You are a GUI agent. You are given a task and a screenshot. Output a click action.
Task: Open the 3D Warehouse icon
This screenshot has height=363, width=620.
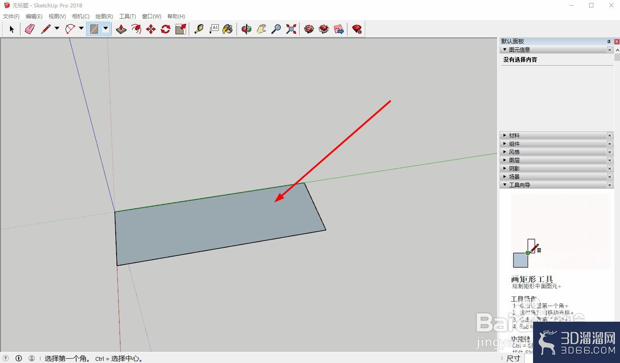pos(309,29)
